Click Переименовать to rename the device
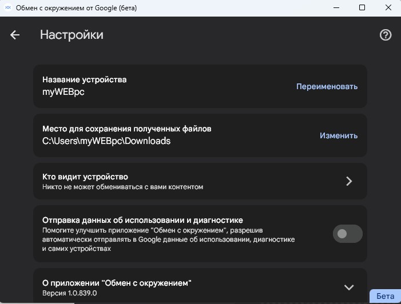 coord(327,87)
